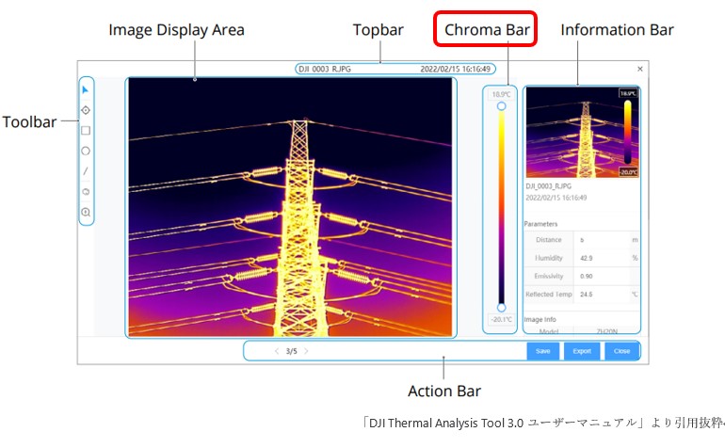Select the arrow pointer tool

[85, 89]
